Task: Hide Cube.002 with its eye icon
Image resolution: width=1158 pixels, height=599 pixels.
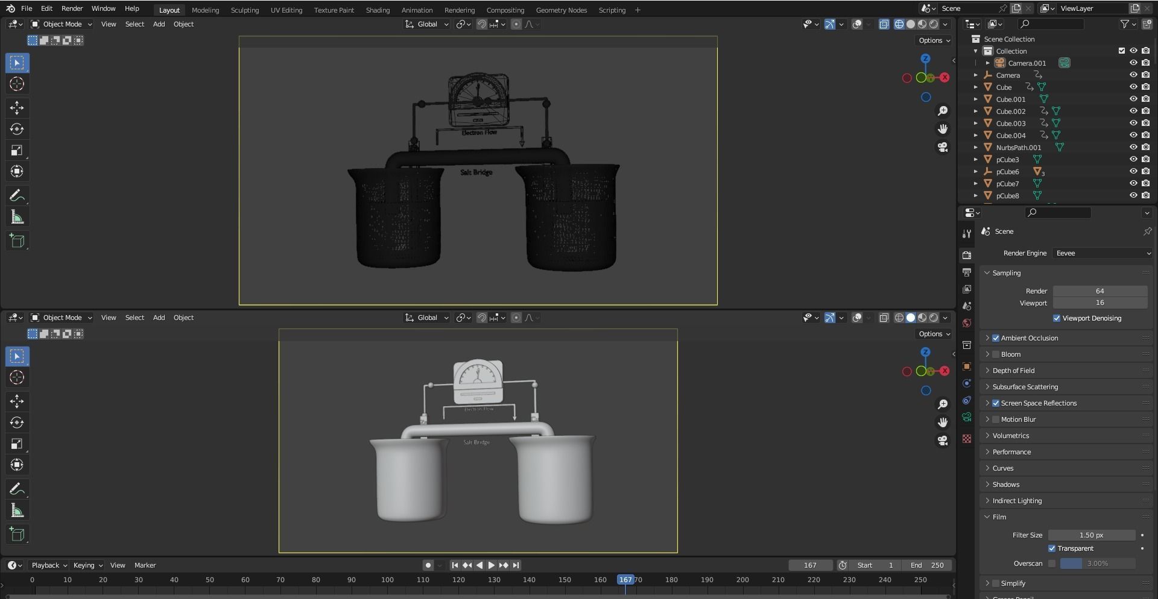Action: click(x=1133, y=111)
